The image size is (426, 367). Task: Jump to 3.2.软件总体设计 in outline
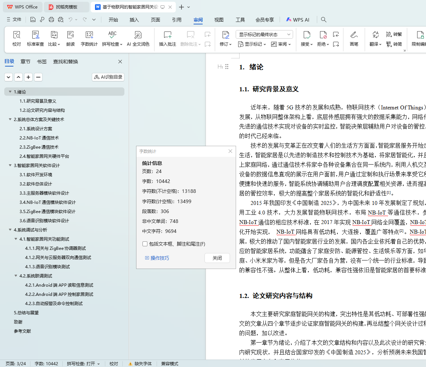click(36, 184)
